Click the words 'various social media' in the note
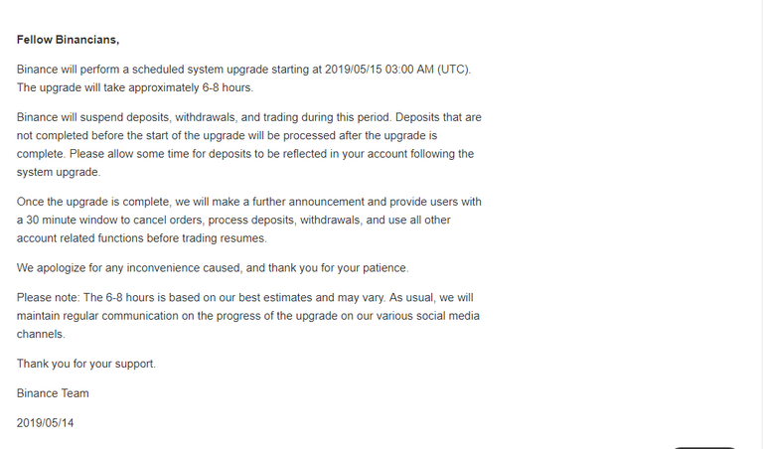This screenshot has height=449, width=763. [428, 316]
